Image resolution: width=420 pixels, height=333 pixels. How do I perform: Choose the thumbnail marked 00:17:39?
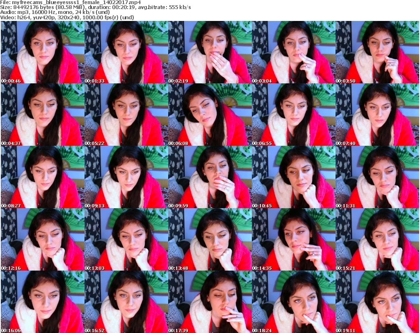[210, 302]
